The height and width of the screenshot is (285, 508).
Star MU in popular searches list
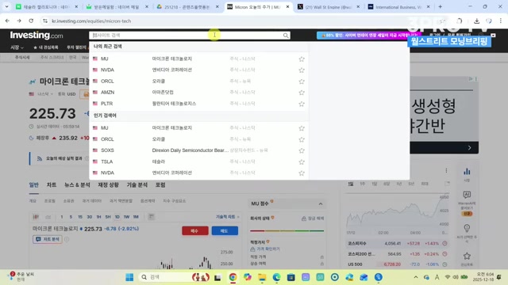[302, 128]
